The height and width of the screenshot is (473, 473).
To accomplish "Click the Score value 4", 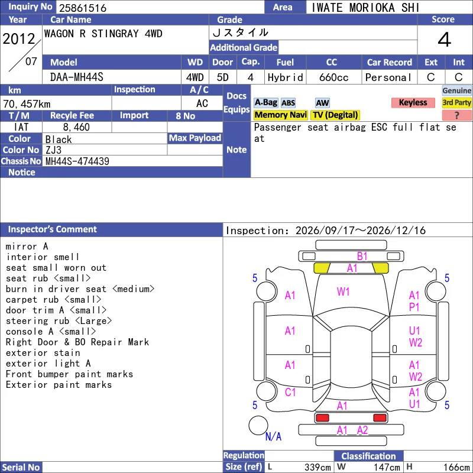I will [445, 40].
